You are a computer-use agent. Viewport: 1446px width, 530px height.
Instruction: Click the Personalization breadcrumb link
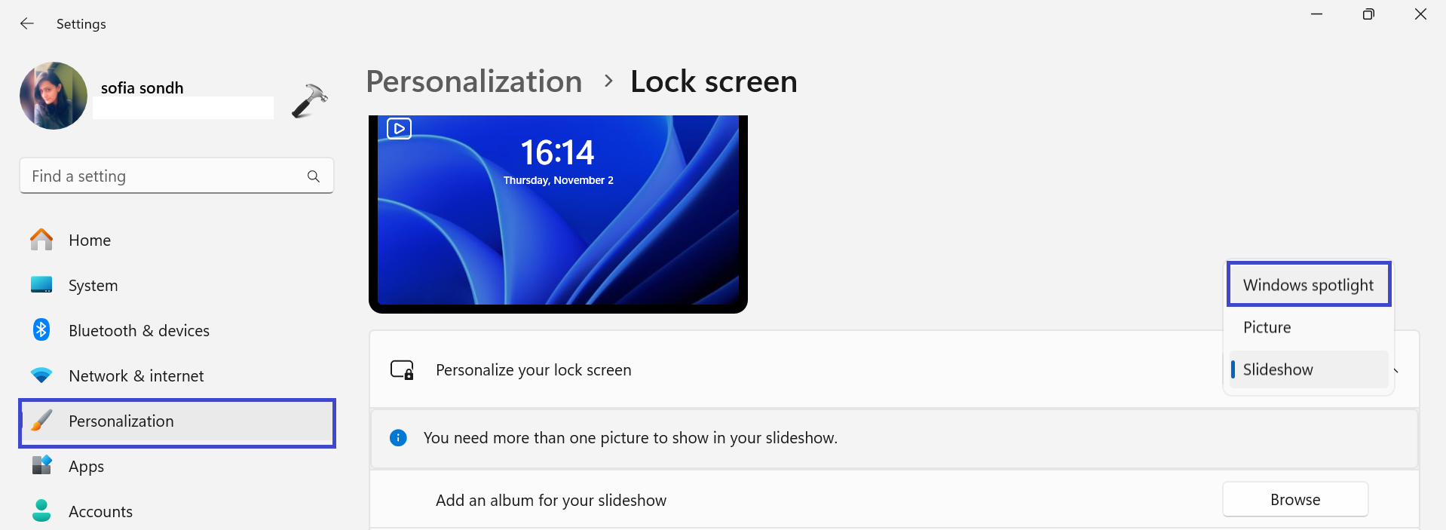(474, 81)
